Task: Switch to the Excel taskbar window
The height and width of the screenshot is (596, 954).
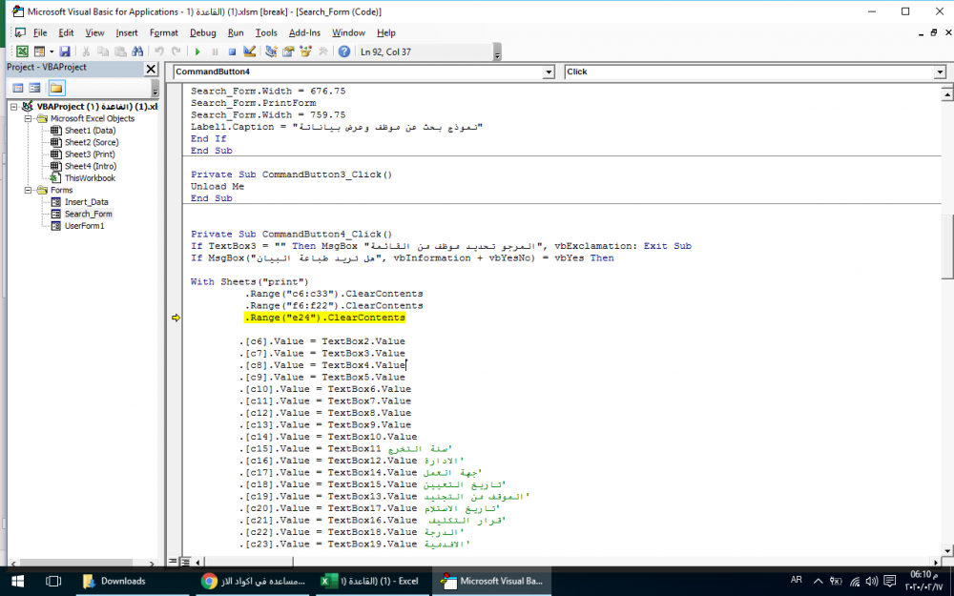Action: click(x=372, y=582)
